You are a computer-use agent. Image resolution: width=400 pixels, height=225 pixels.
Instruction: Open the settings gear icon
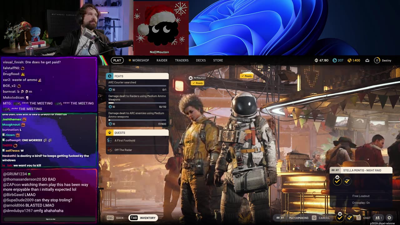point(389,218)
